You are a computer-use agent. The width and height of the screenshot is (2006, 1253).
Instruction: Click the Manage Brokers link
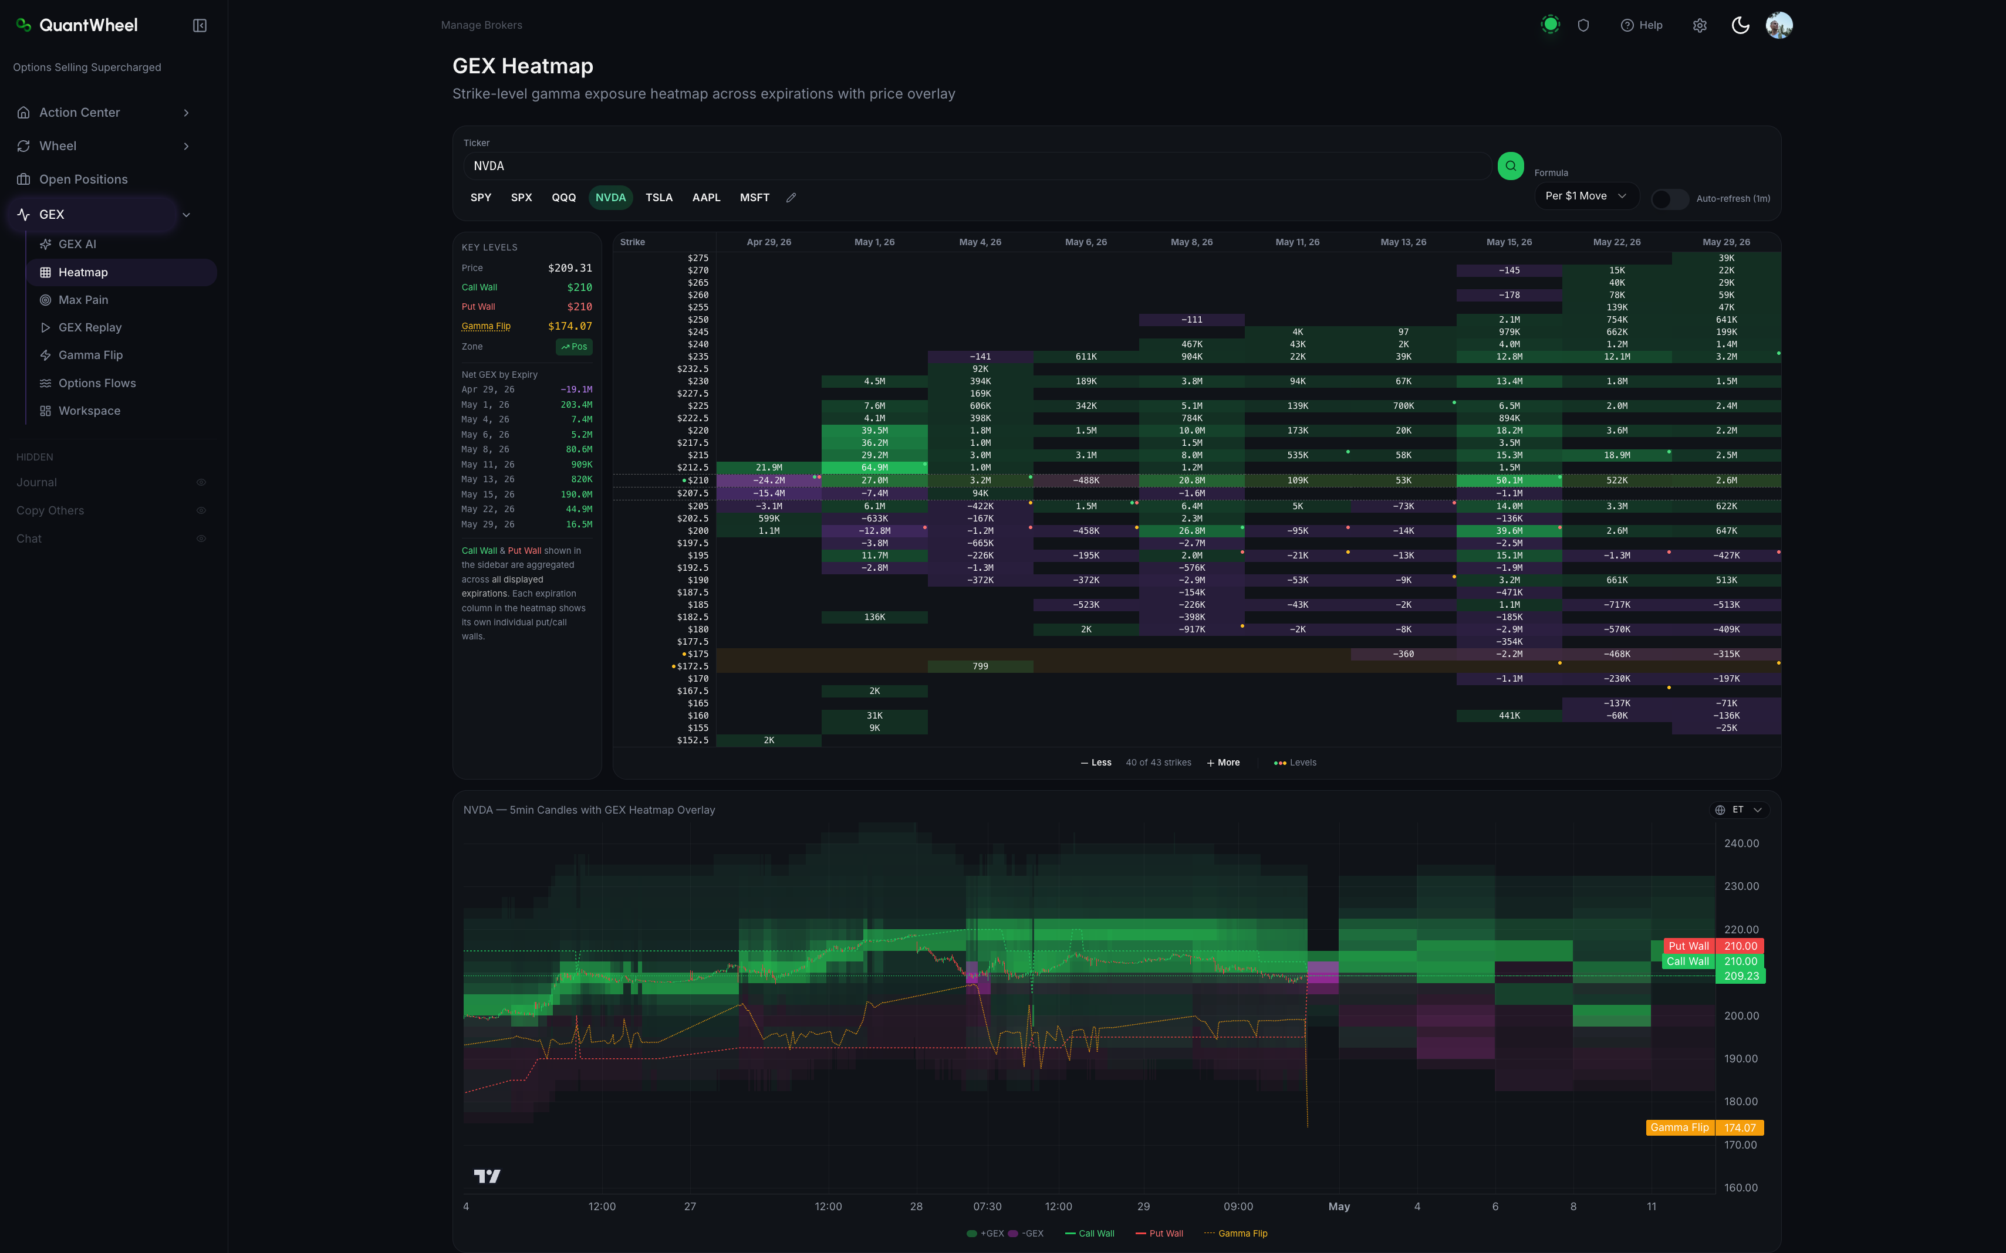482,25
